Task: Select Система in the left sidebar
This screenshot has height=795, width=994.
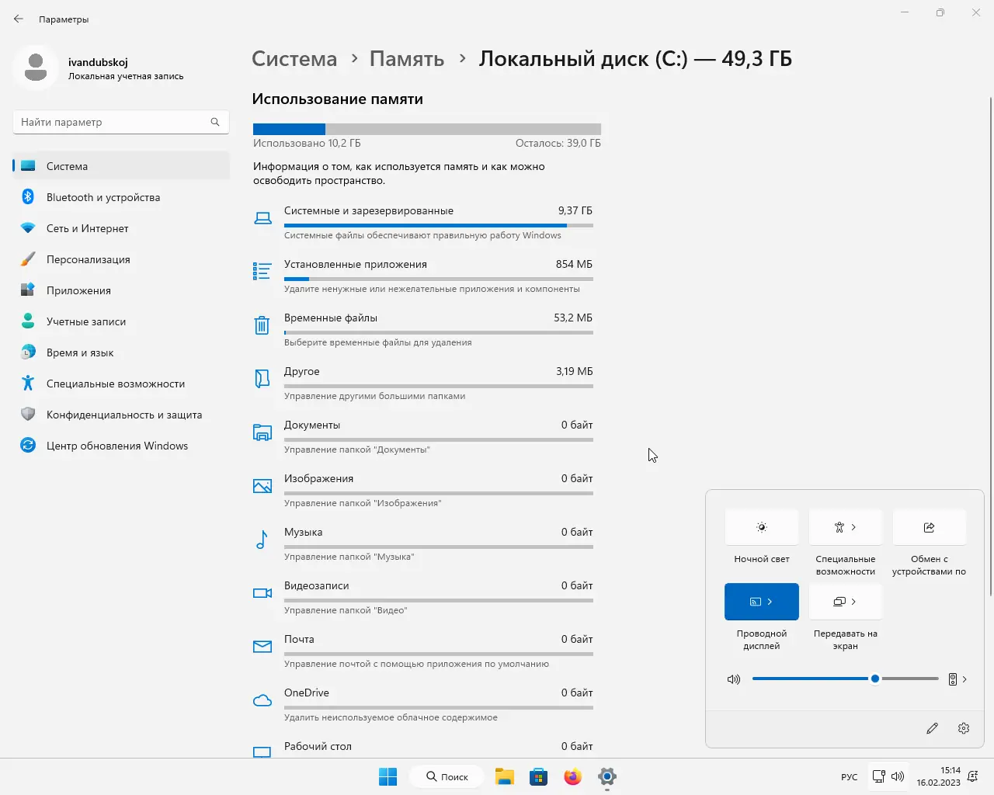Action: 121,166
